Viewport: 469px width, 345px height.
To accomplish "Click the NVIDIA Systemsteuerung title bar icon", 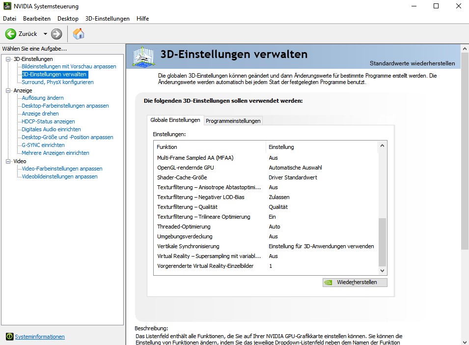I will pos(7,6).
